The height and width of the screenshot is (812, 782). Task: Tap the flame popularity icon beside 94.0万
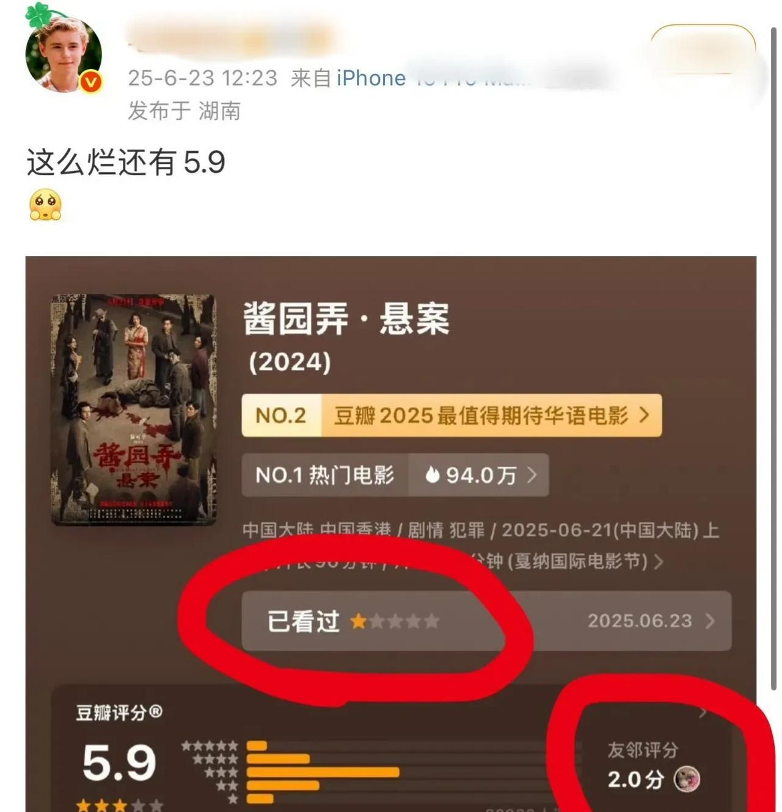[433, 475]
